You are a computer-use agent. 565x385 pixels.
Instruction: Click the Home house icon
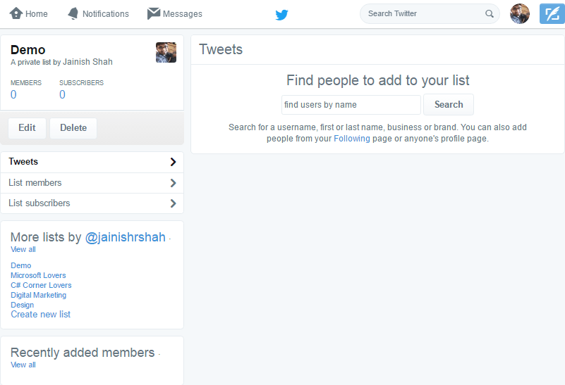click(x=16, y=13)
